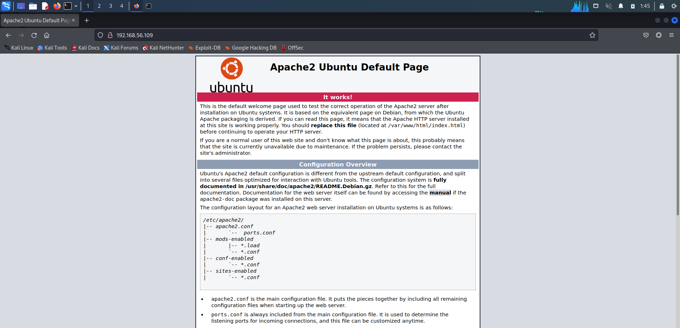Viewport: 680px width, 328px height.
Task: Lock the screen with the padlock icon
Action: (662, 6)
